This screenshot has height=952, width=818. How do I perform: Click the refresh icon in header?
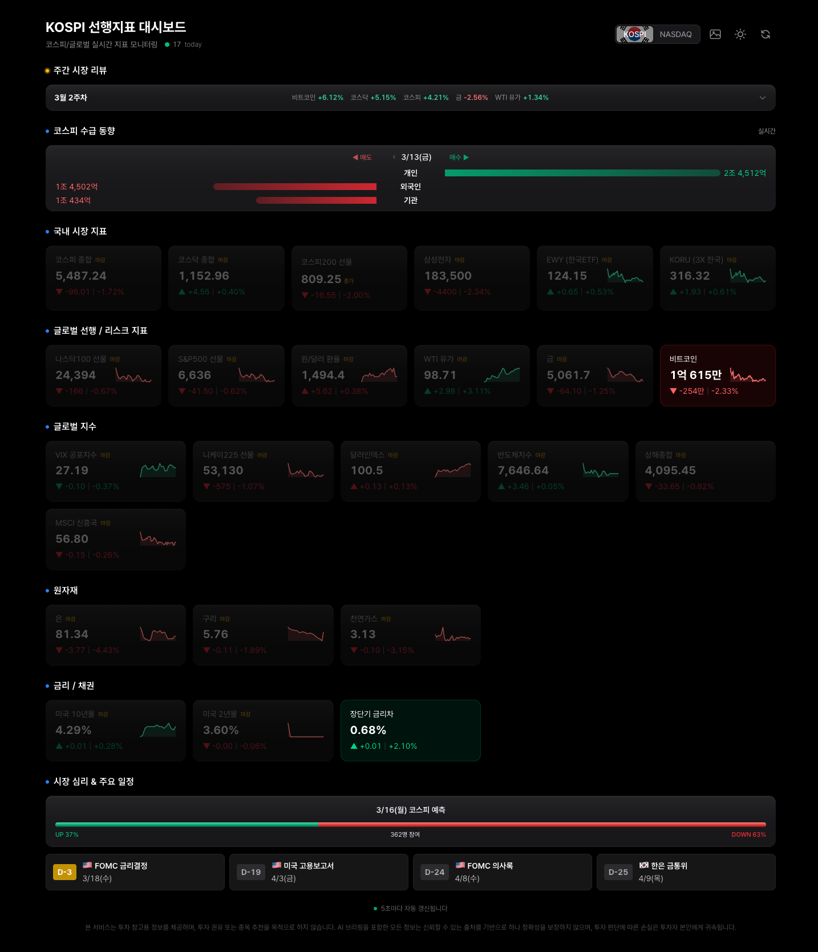[765, 34]
